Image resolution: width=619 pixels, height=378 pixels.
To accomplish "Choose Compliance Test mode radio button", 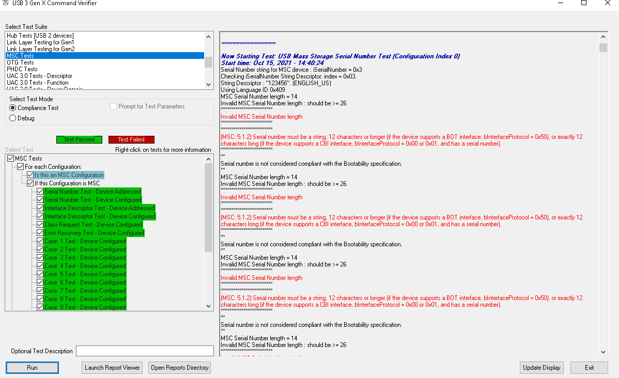I will 12,108.
